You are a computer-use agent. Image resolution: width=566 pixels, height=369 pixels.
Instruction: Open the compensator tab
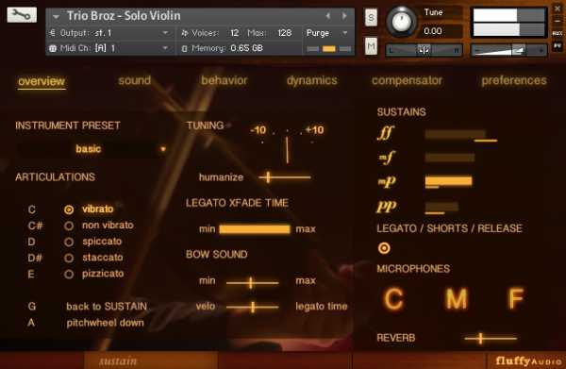[407, 80]
